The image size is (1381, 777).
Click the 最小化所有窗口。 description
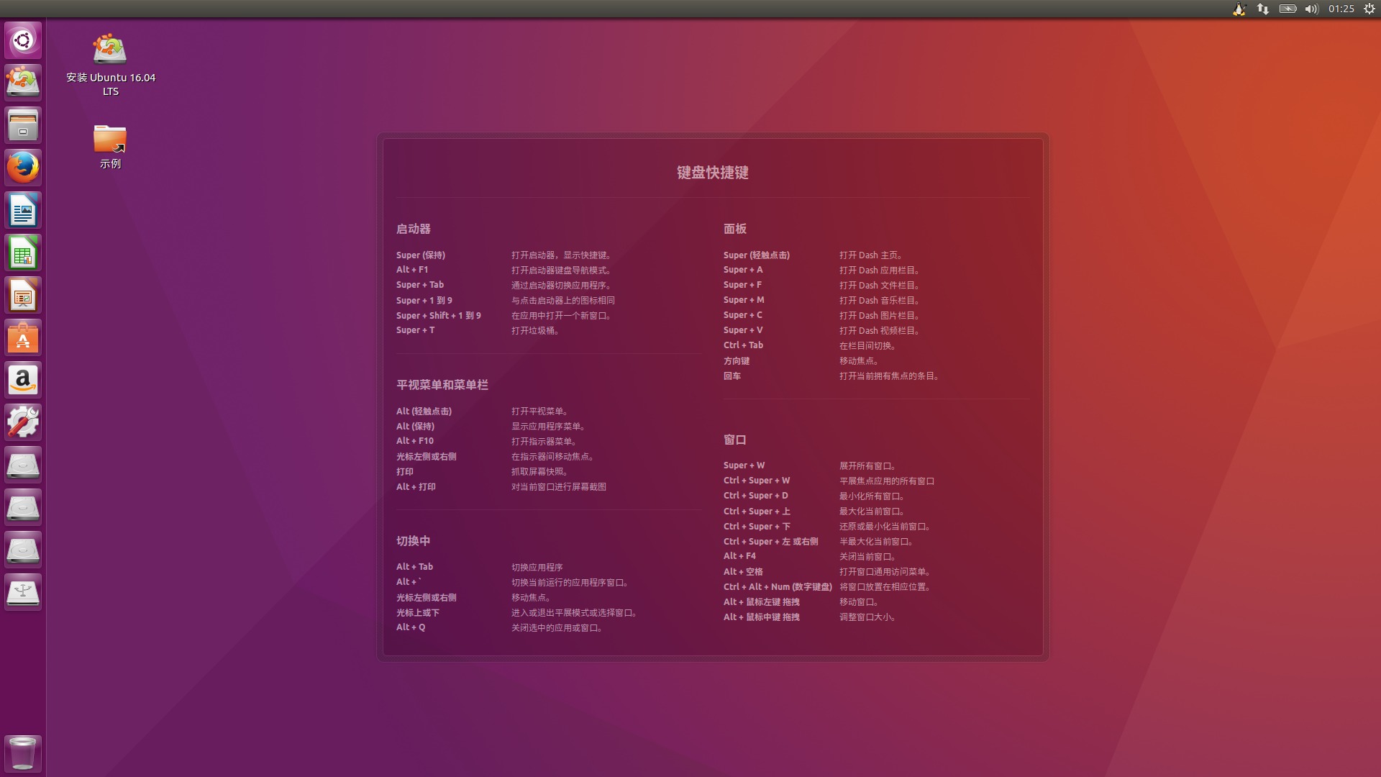click(872, 496)
